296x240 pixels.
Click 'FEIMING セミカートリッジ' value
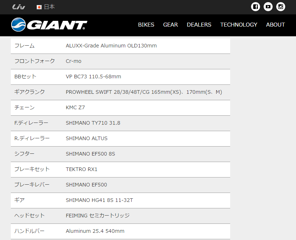coord(97,216)
